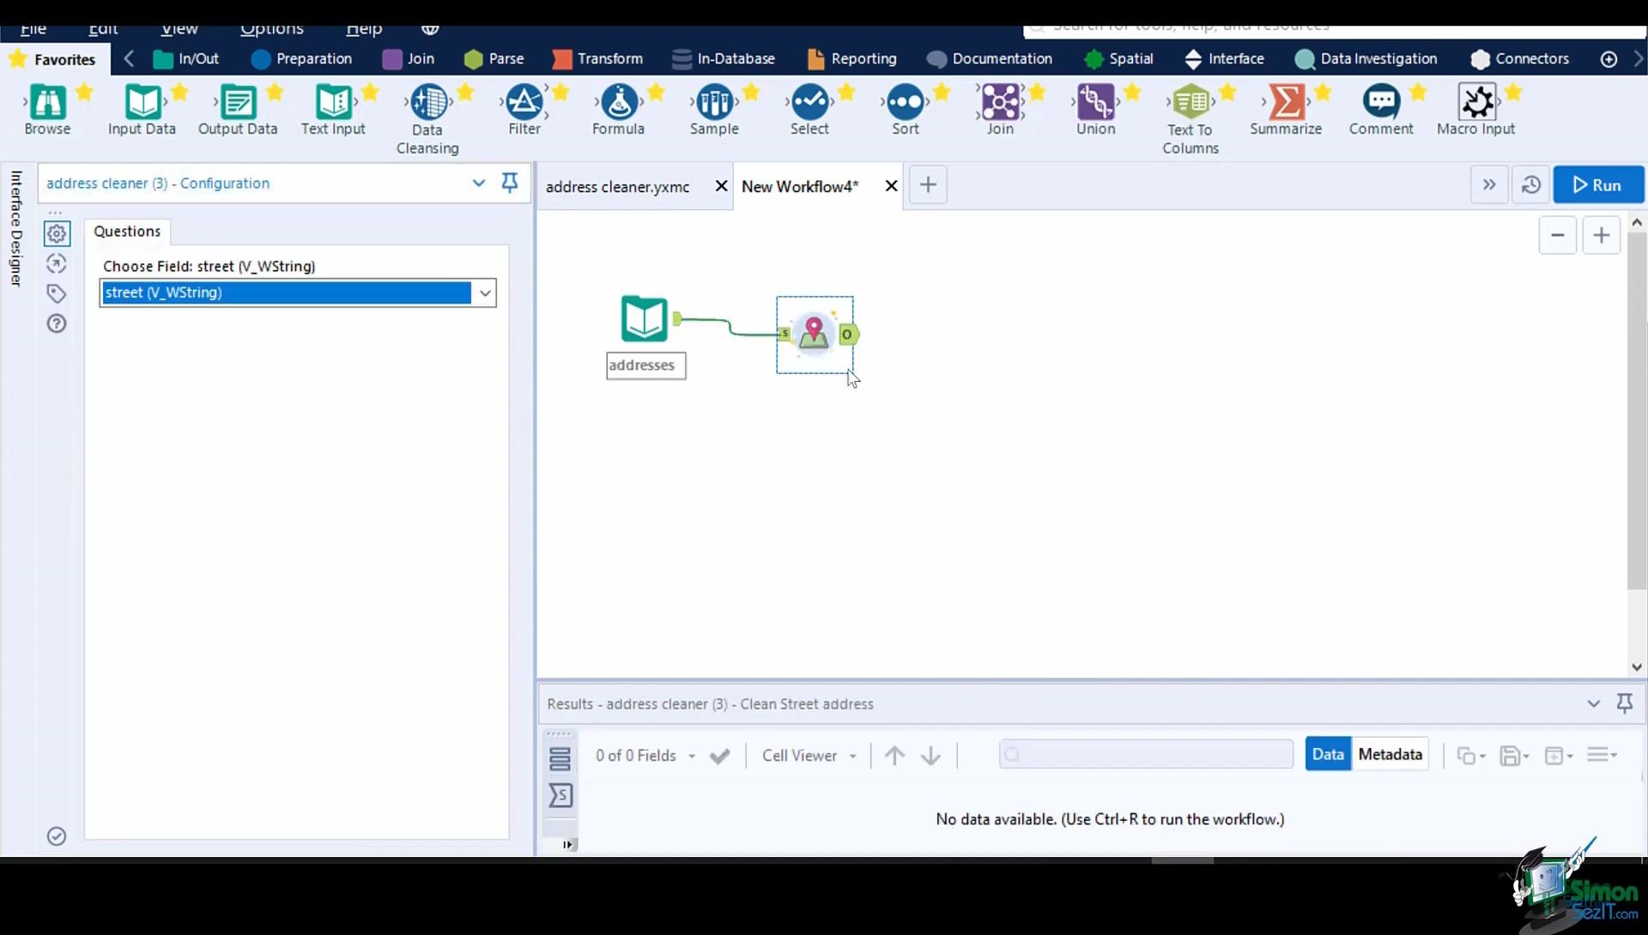The width and height of the screenshot is (1648, 935).
Task: Open the workflow run history icon
Action: pyautogui.click(x=1530, y=184)
